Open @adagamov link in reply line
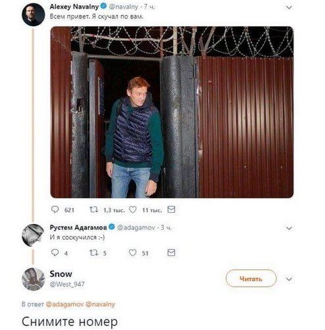 tap(64, 304)
